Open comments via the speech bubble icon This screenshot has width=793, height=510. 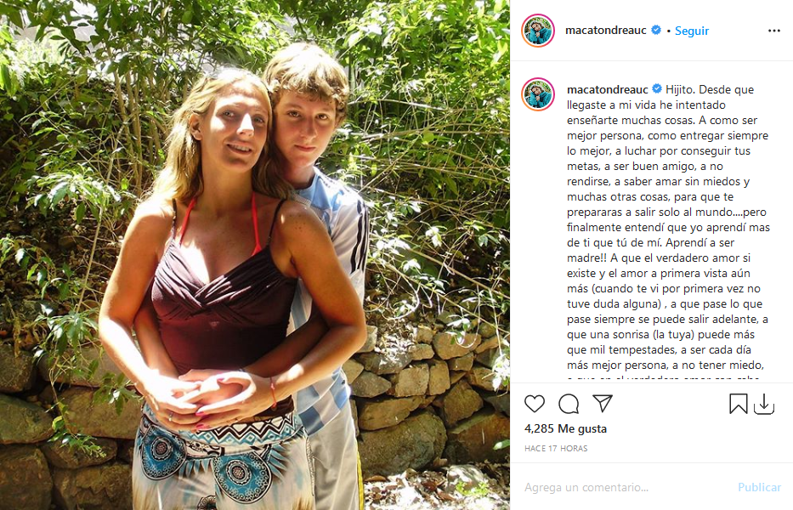569,404
